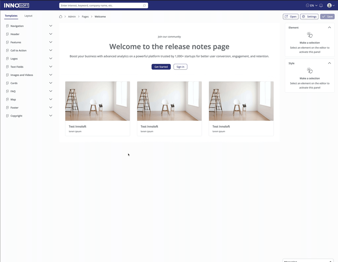Click Pages in the breadcrumb
Screen dimensions: 338x262
(x=85, y=17)
